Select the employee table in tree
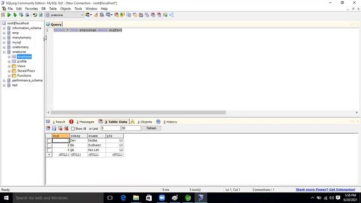 click(x=24, y=56)
